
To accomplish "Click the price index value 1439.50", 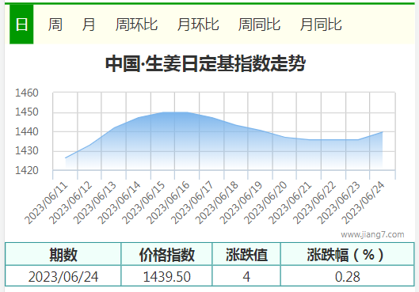I will pos(167,276).
